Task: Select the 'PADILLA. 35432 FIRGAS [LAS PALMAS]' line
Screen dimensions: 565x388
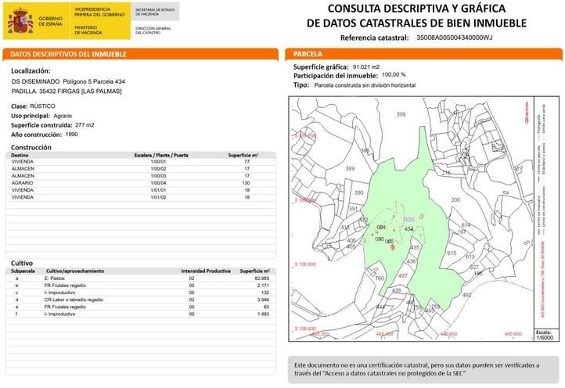Action: click(67, 92)
